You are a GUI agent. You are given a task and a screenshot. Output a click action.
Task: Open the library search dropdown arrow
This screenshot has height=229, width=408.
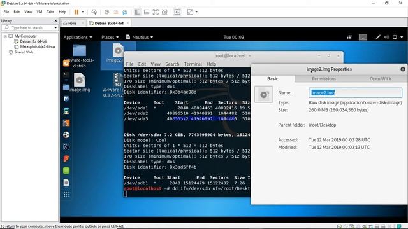tap(55, 27)
